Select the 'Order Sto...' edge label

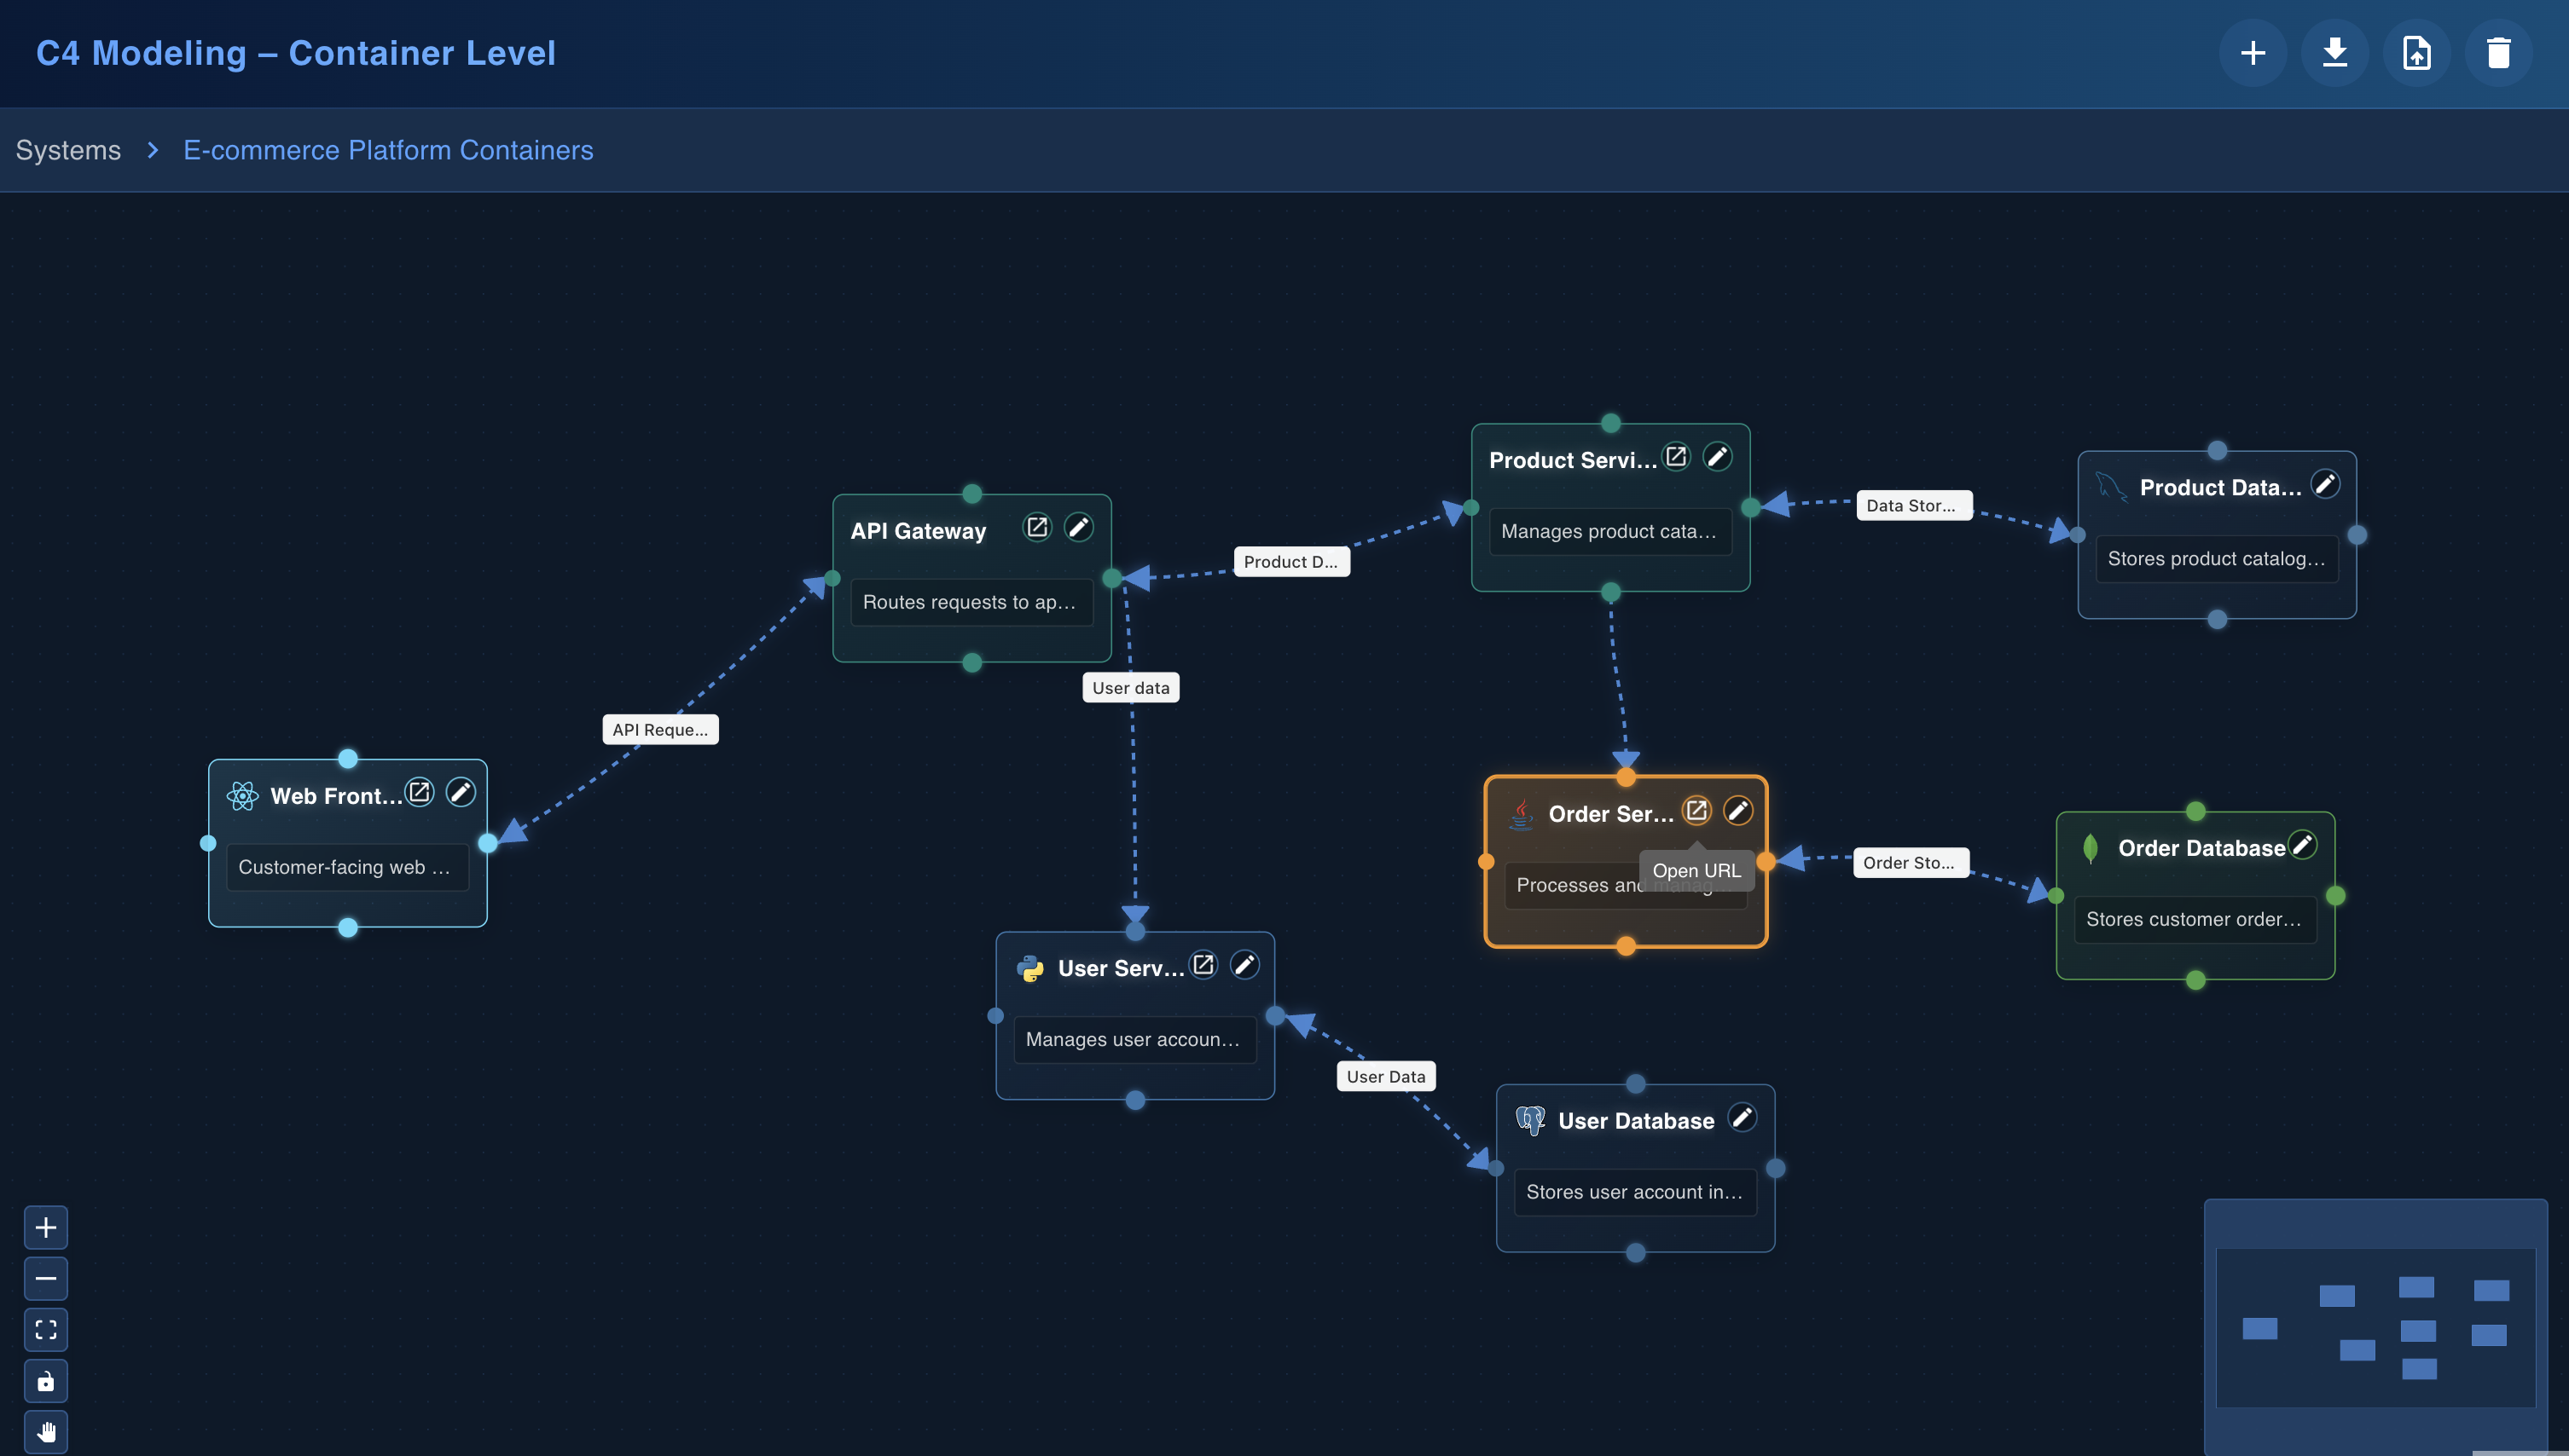point(1911,862)
